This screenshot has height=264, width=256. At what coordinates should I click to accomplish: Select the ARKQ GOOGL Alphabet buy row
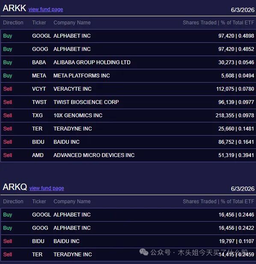(x=128, y=215)
